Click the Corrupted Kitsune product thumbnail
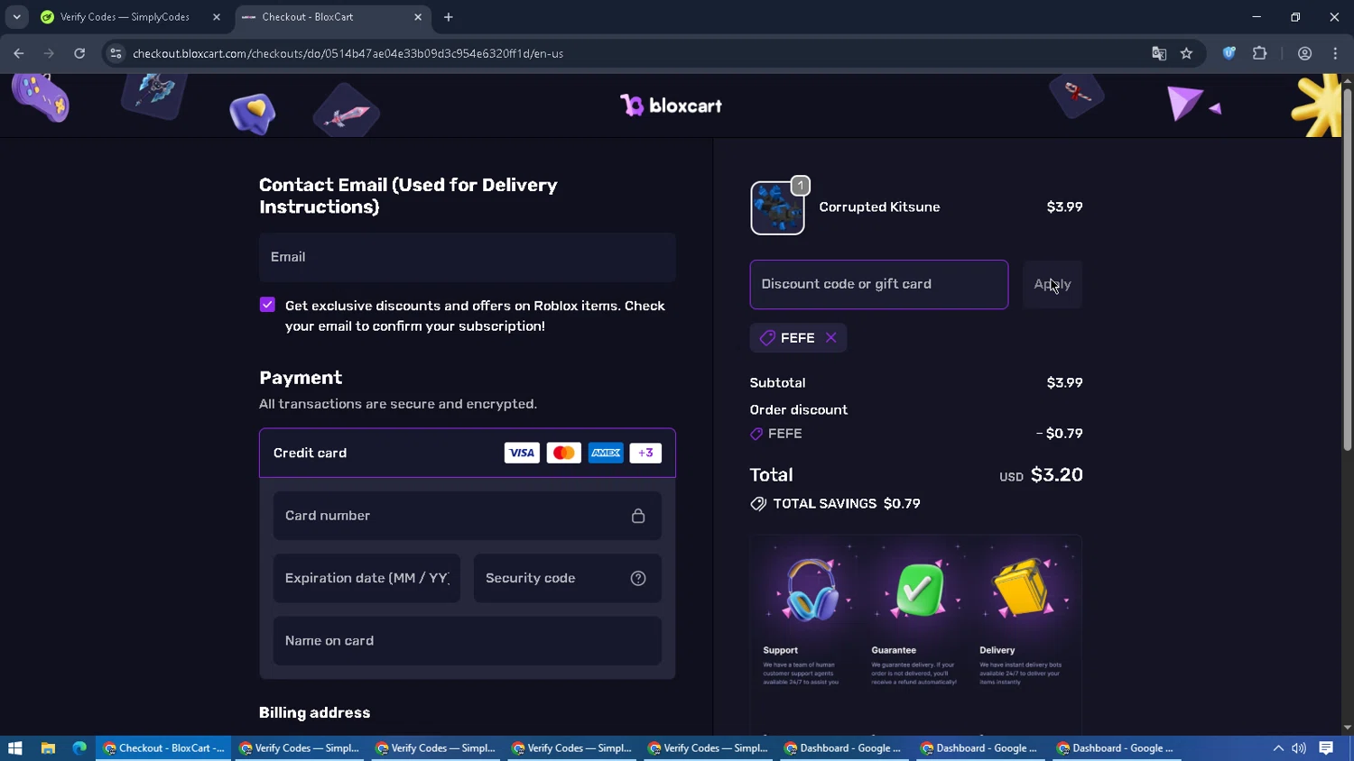 coord(777,207)
